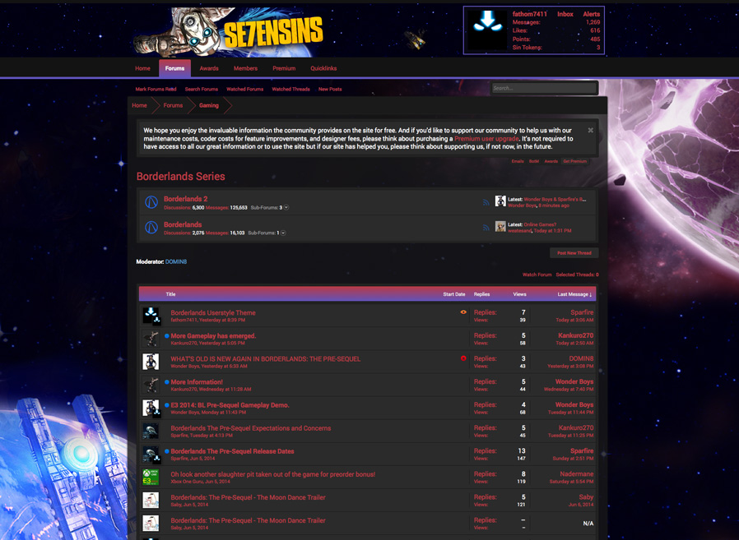Click unread dot on E3 2014 Gameplay Demo thread
Image resolution: width=739 pixels, height=540 pixels.
(167, 405)
